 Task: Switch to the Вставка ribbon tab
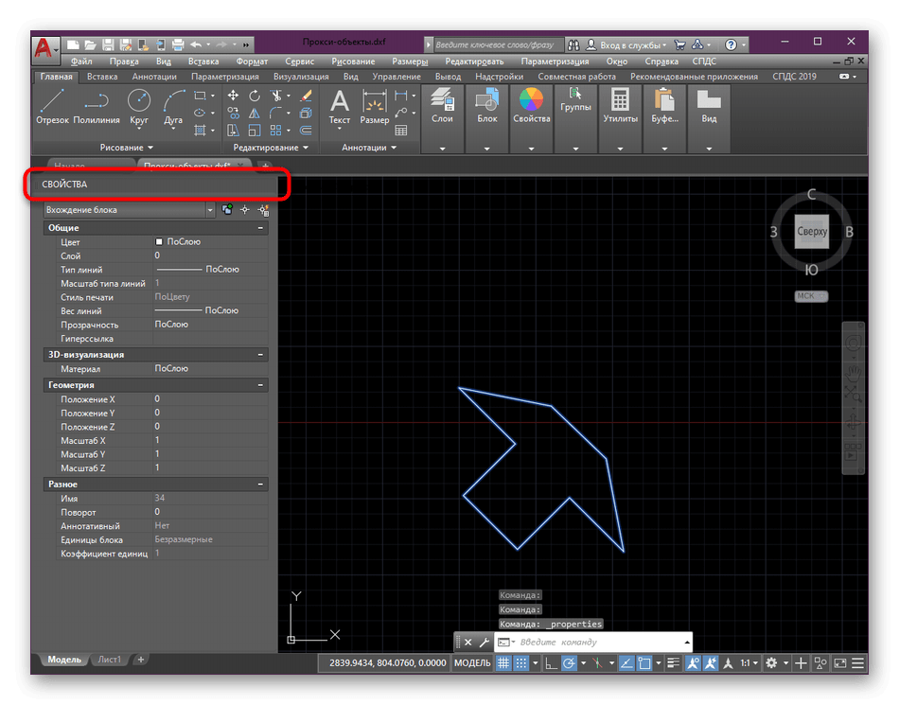click(x=102, y=77)
